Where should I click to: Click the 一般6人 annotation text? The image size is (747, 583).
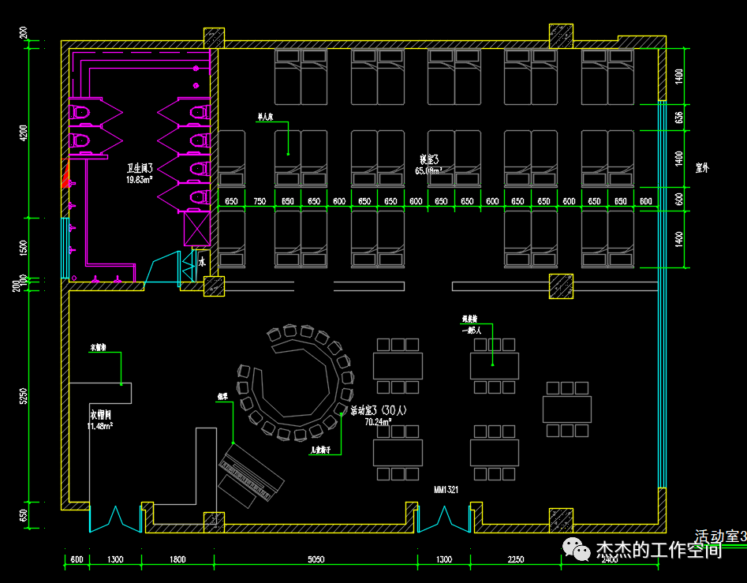(x=472, y=330)
